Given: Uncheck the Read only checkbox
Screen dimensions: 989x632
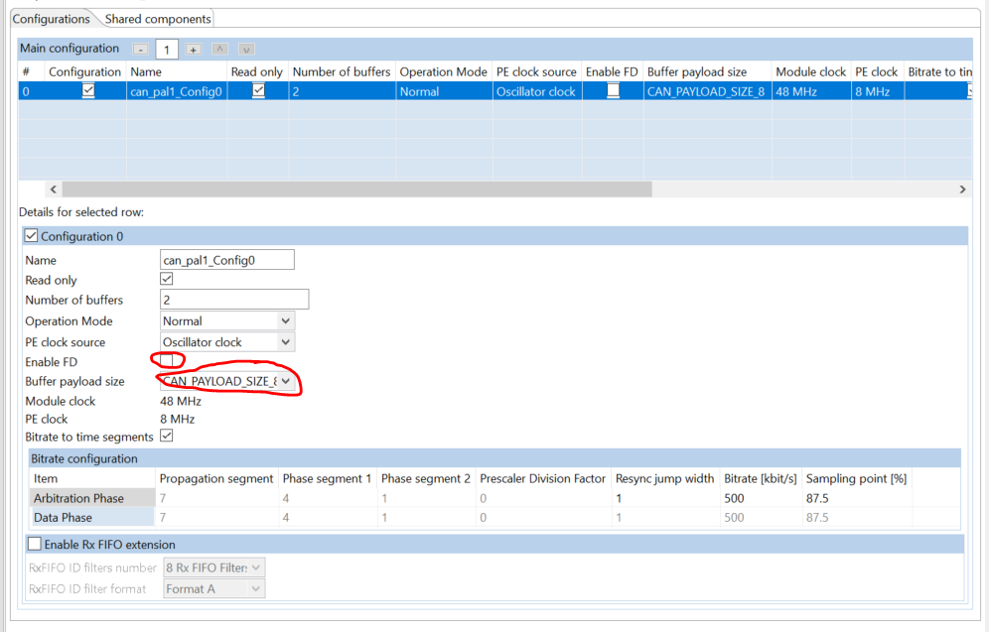Looking at the screenshot, I should point(168,279).
